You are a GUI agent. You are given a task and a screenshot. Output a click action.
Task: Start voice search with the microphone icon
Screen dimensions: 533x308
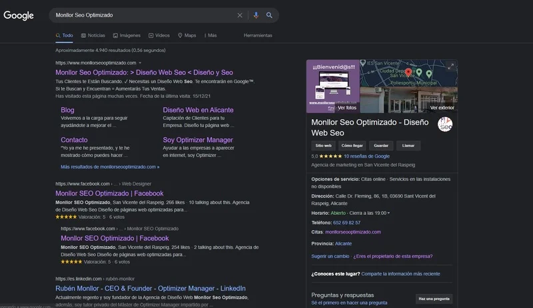click(x=256, y=15)
